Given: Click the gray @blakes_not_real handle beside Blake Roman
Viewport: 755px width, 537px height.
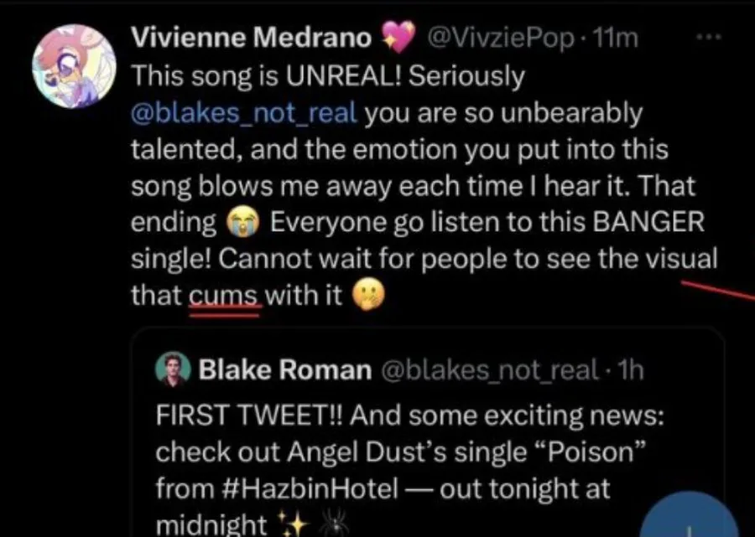Looking at the screenshot, I should 492,369.
